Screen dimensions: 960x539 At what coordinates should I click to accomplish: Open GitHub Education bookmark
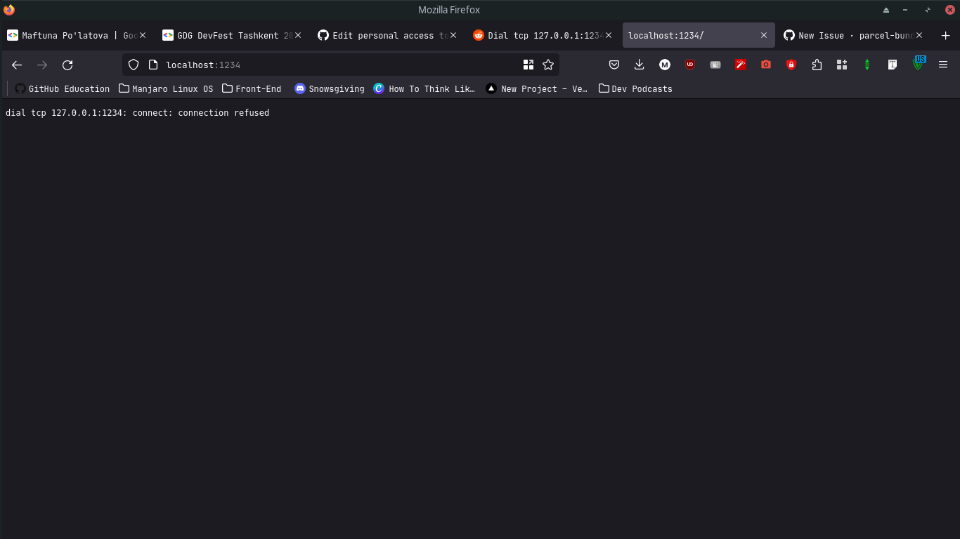[62, 88]
